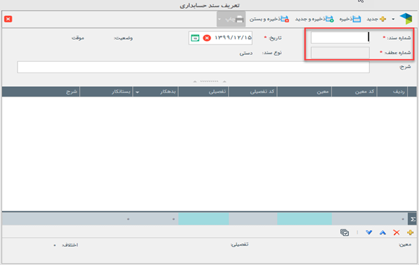
Task: Open the dropdown arrow next to بدهکار header
Action: 137,93
